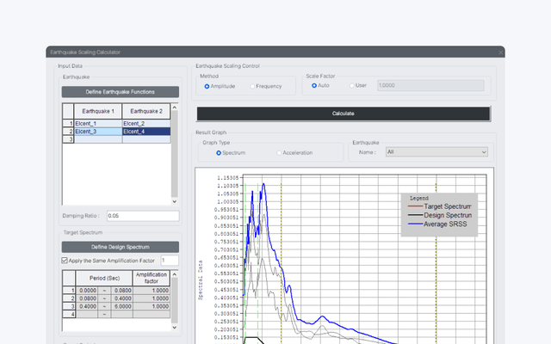
Task: Select the Elcent_1 cell
Action: point(98,124)
